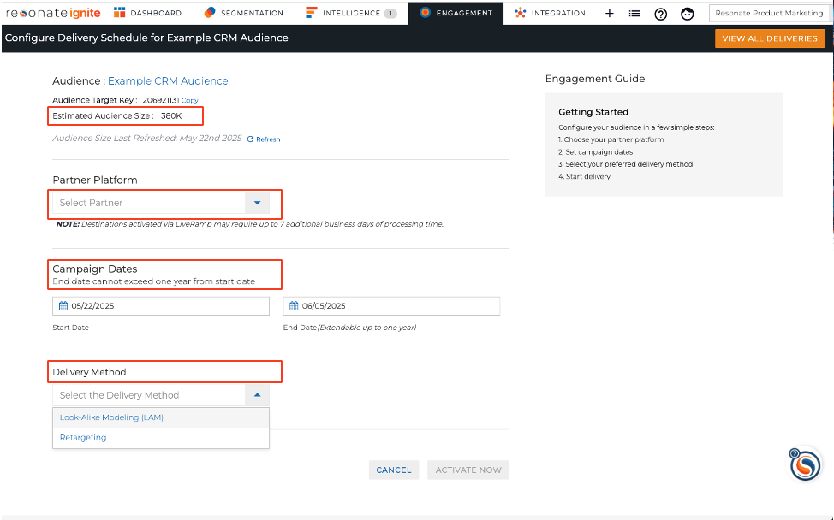834x520 pixels.
Task: Click the Cancel button
Action: click(394, 470)
